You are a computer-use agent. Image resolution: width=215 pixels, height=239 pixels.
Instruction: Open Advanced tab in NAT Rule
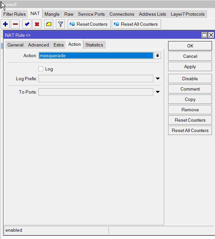(x=39, y=45)
